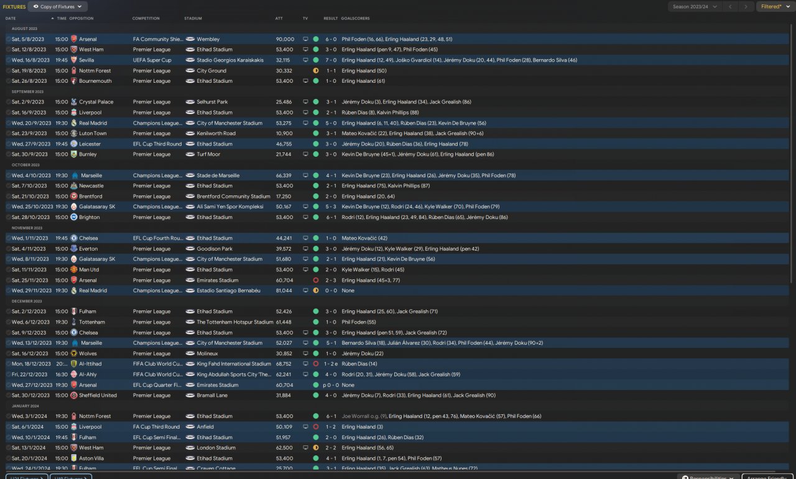
Task: Click the Crystal Palace club crest
Action: [74, 102]
